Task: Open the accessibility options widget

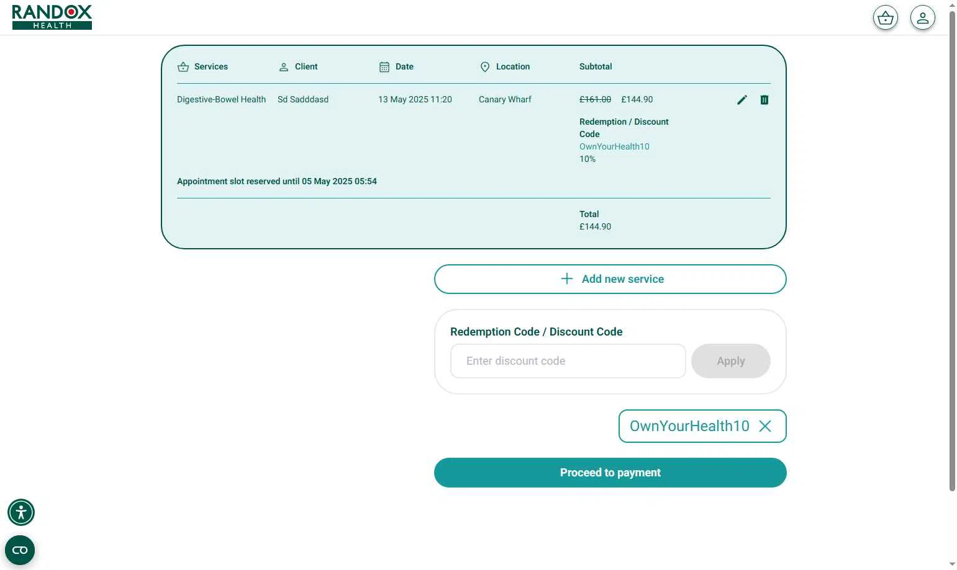Action: 21,512
